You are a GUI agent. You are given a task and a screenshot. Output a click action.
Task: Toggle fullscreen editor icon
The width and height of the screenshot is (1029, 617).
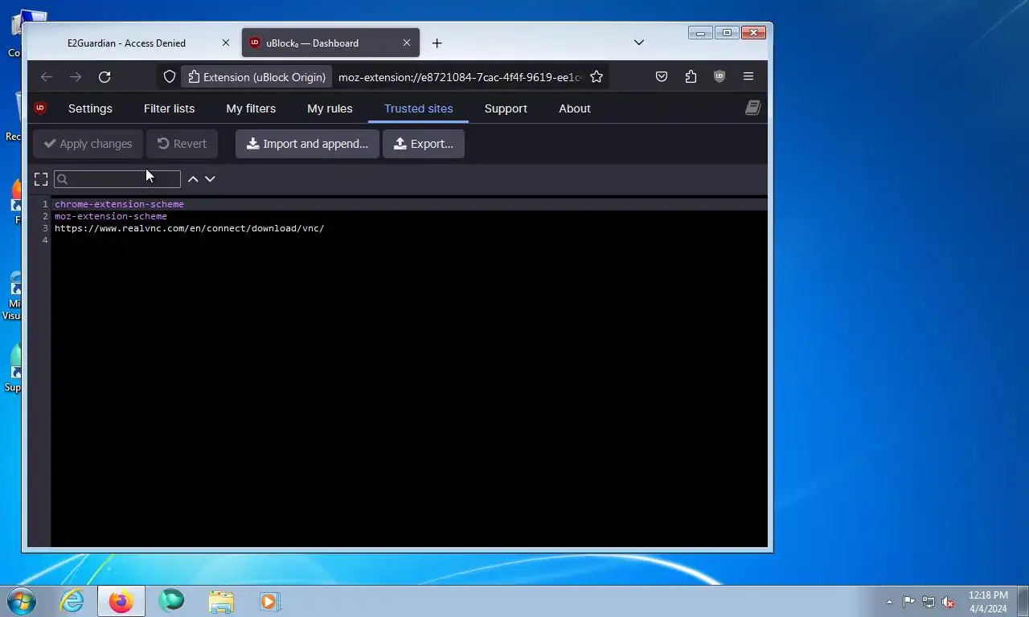pos(41,179)
